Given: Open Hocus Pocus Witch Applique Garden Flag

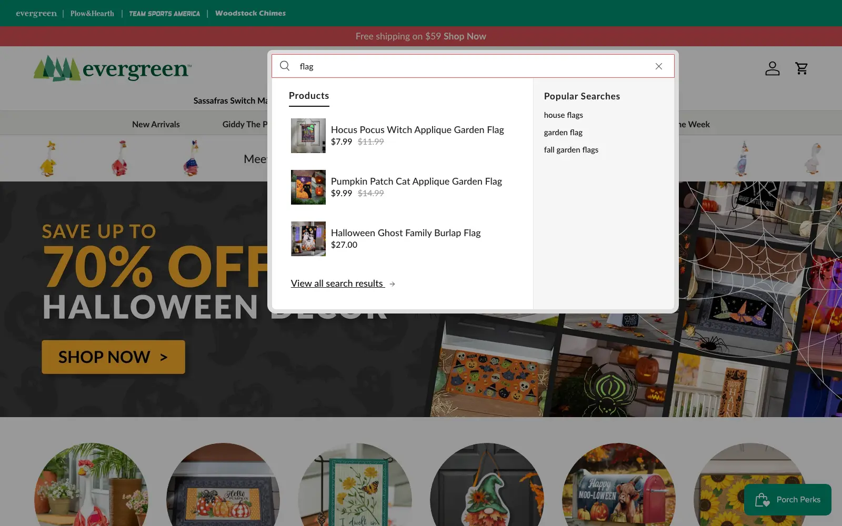Looking at the screenshot, I should tap(417, 130).
